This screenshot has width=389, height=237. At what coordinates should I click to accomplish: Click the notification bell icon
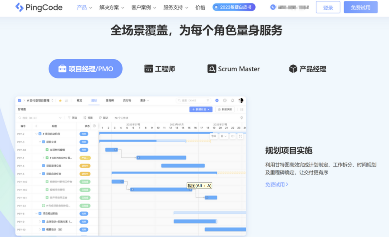233,100
